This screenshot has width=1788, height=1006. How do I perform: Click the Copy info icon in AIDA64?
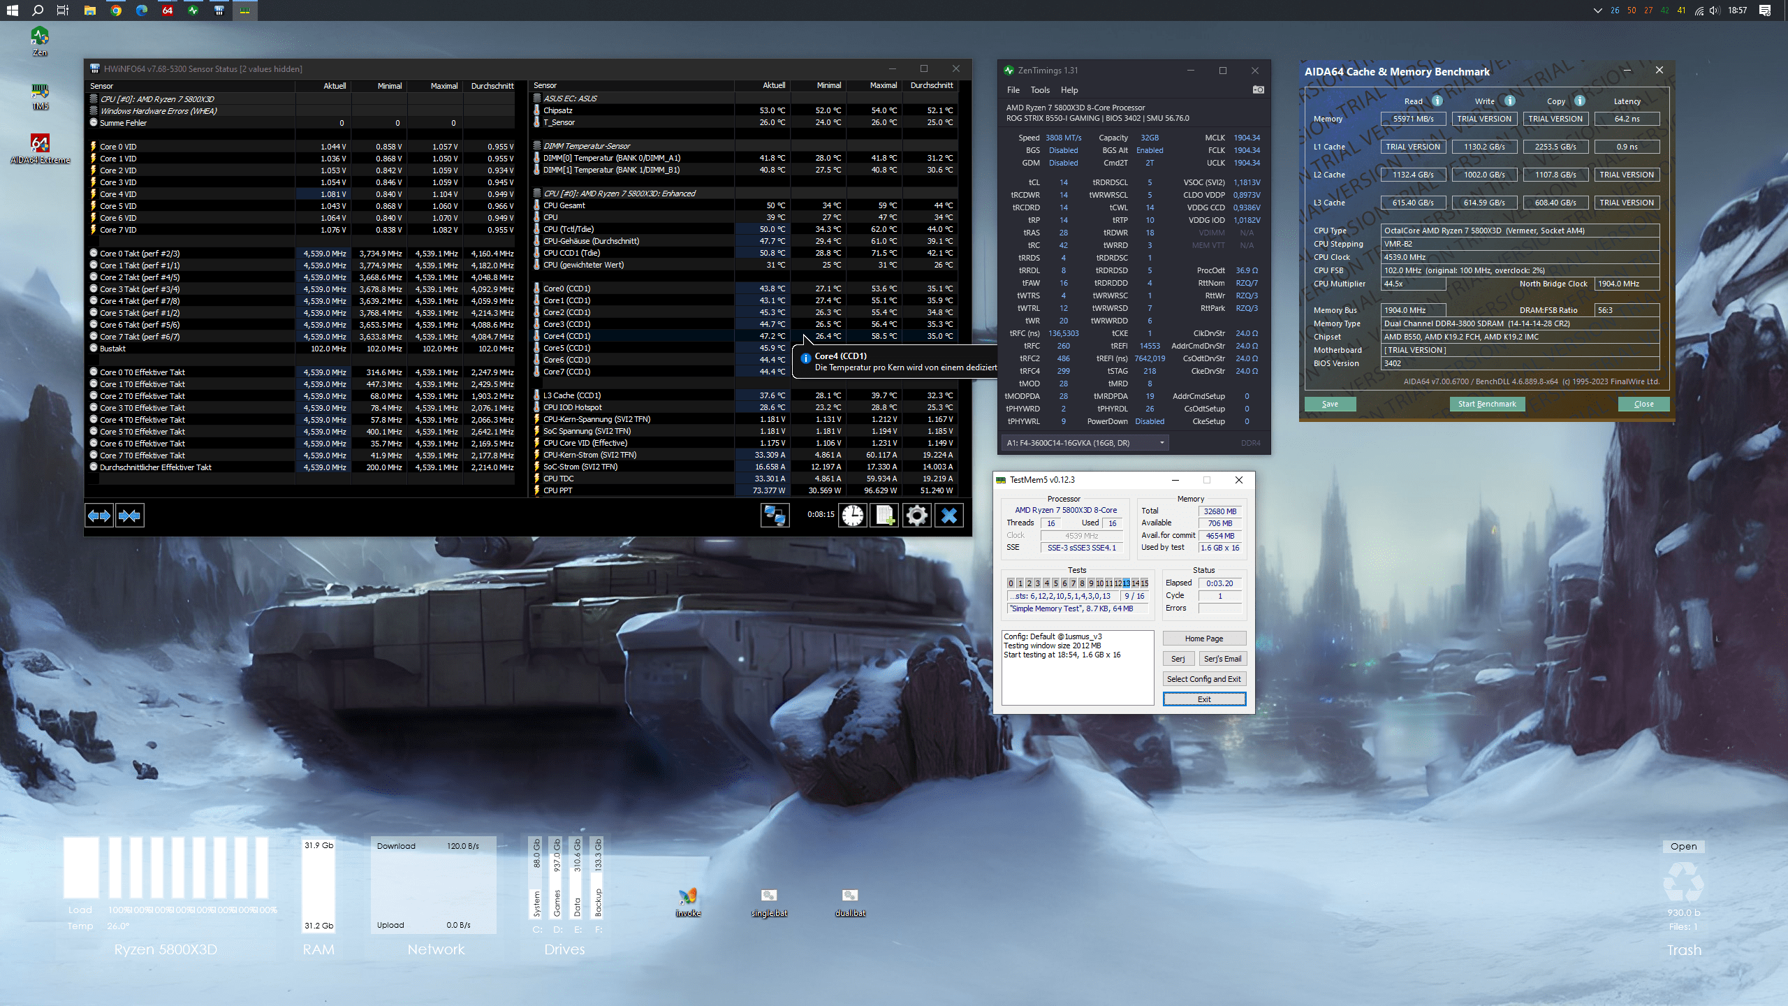[1580, 101]
